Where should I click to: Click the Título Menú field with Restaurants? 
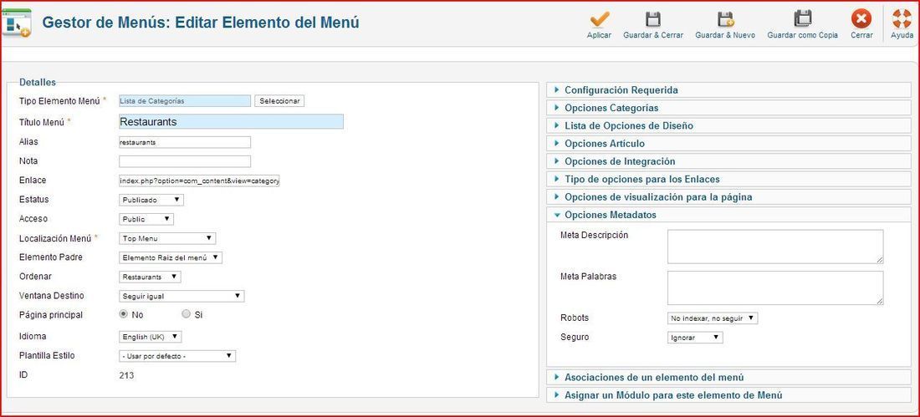coord(231,122)
